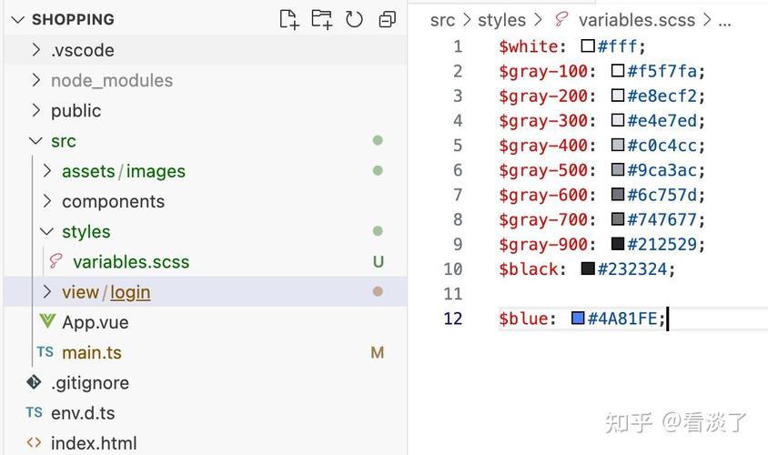The height and width of the screenshot is (455, 768).
Task: Expand the .vscode folder
Action: pyautogui.click(x=36, y=50)
